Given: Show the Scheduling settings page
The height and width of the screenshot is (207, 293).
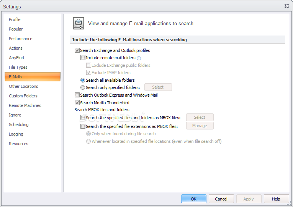Looking at the screenshot, I should pos(19,125).
